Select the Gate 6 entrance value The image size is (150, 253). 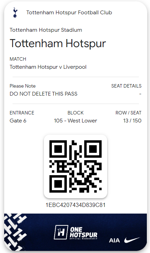[18, 120]
